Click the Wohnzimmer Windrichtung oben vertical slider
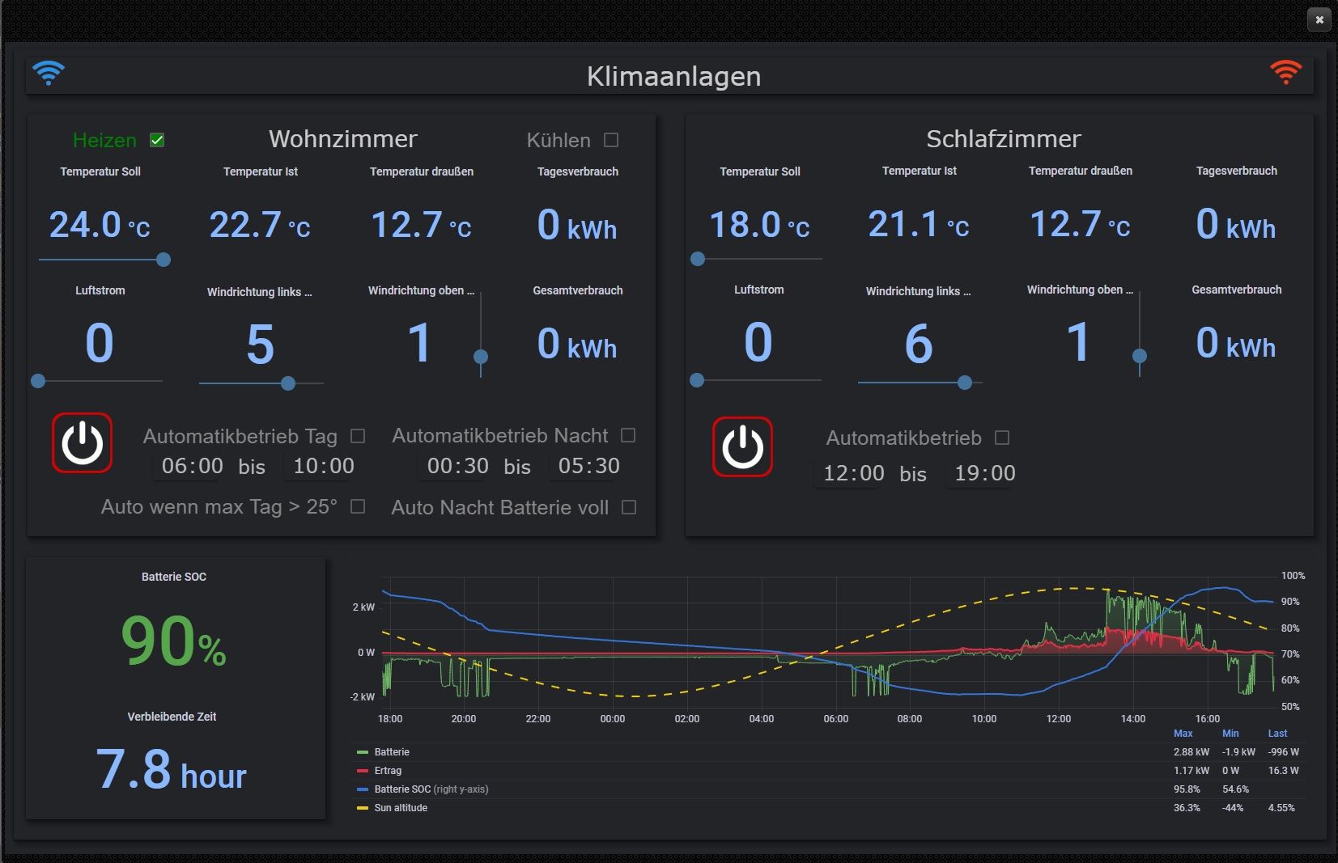Viewport: 1338px width, 863px height. coord(481,335)
